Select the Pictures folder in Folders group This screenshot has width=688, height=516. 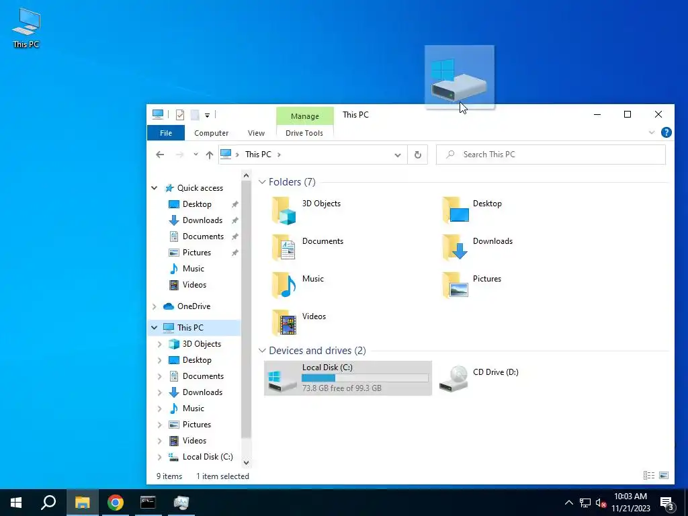coord(472,286)
